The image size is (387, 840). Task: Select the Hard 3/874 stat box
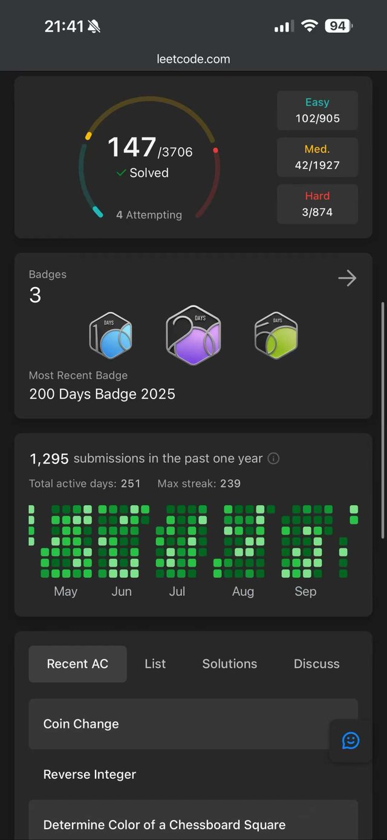(317, 204)
